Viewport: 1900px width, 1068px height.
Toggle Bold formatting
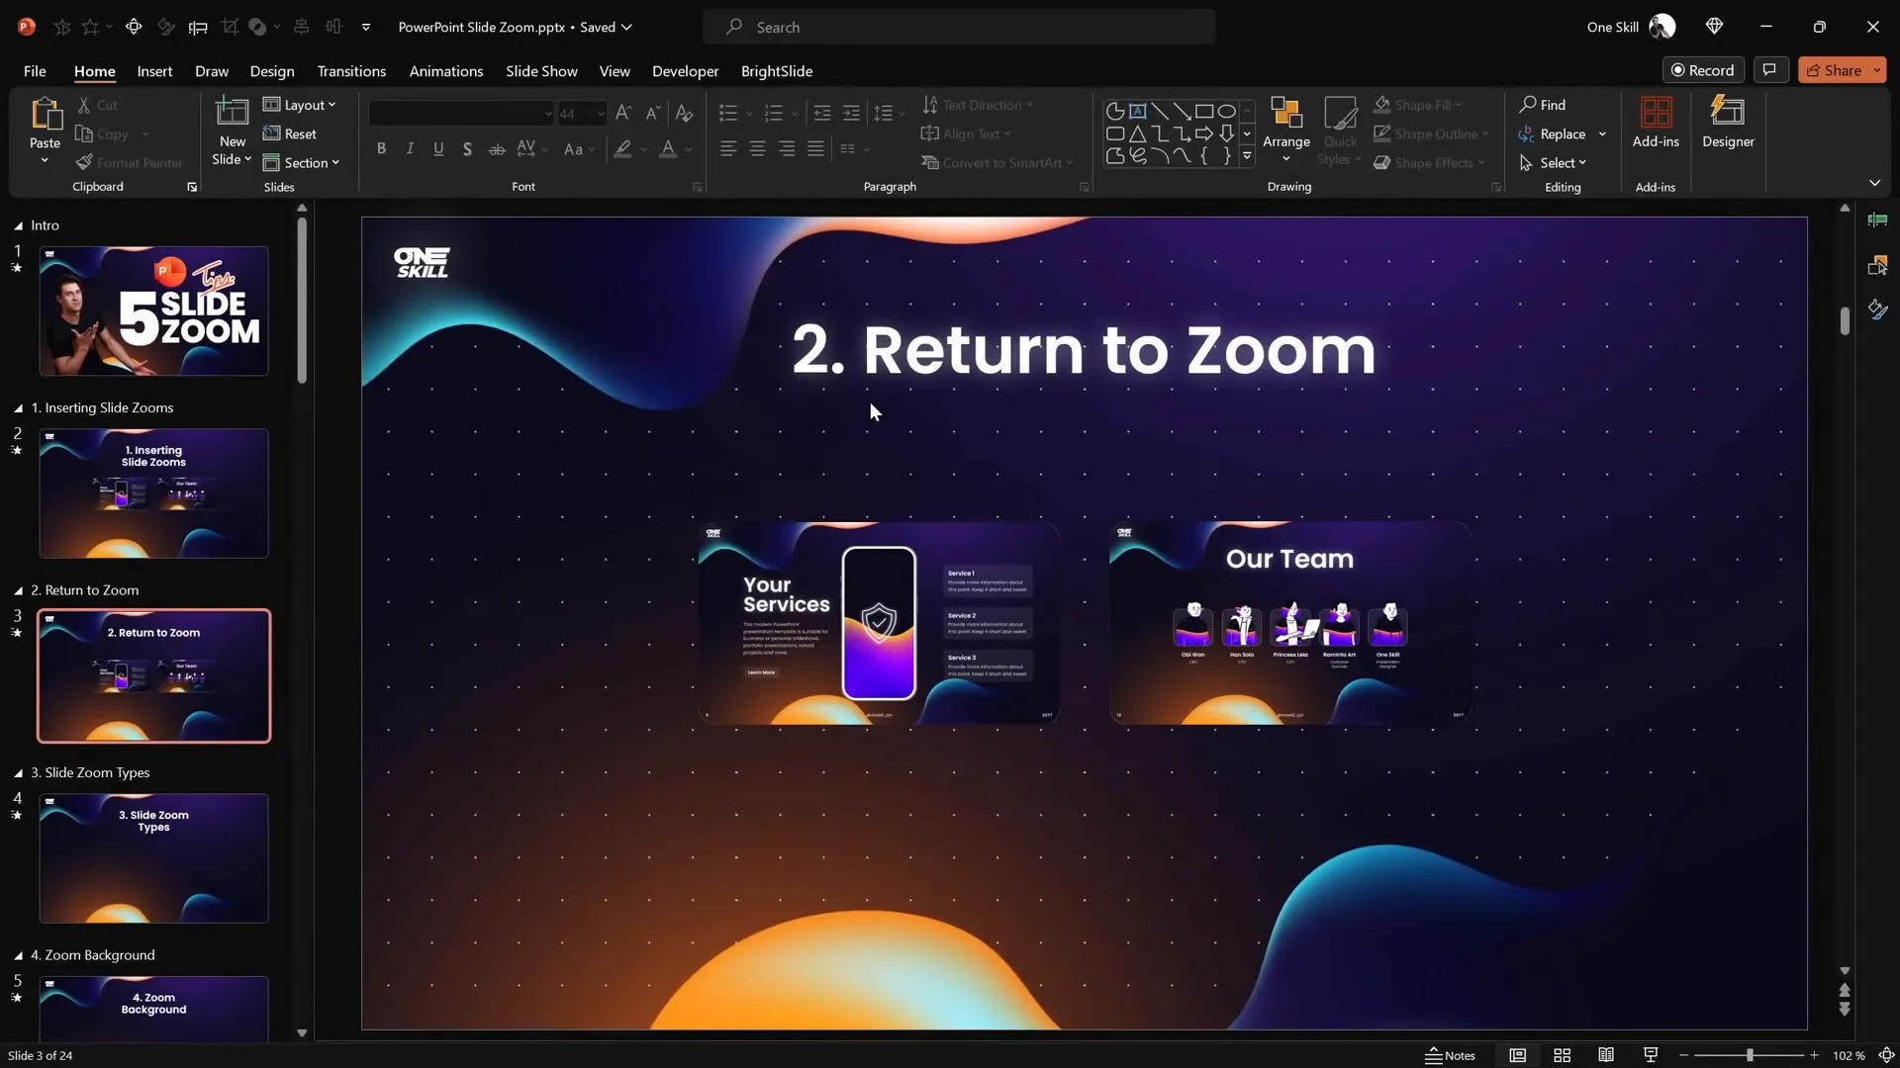click(x=381, y=149)
